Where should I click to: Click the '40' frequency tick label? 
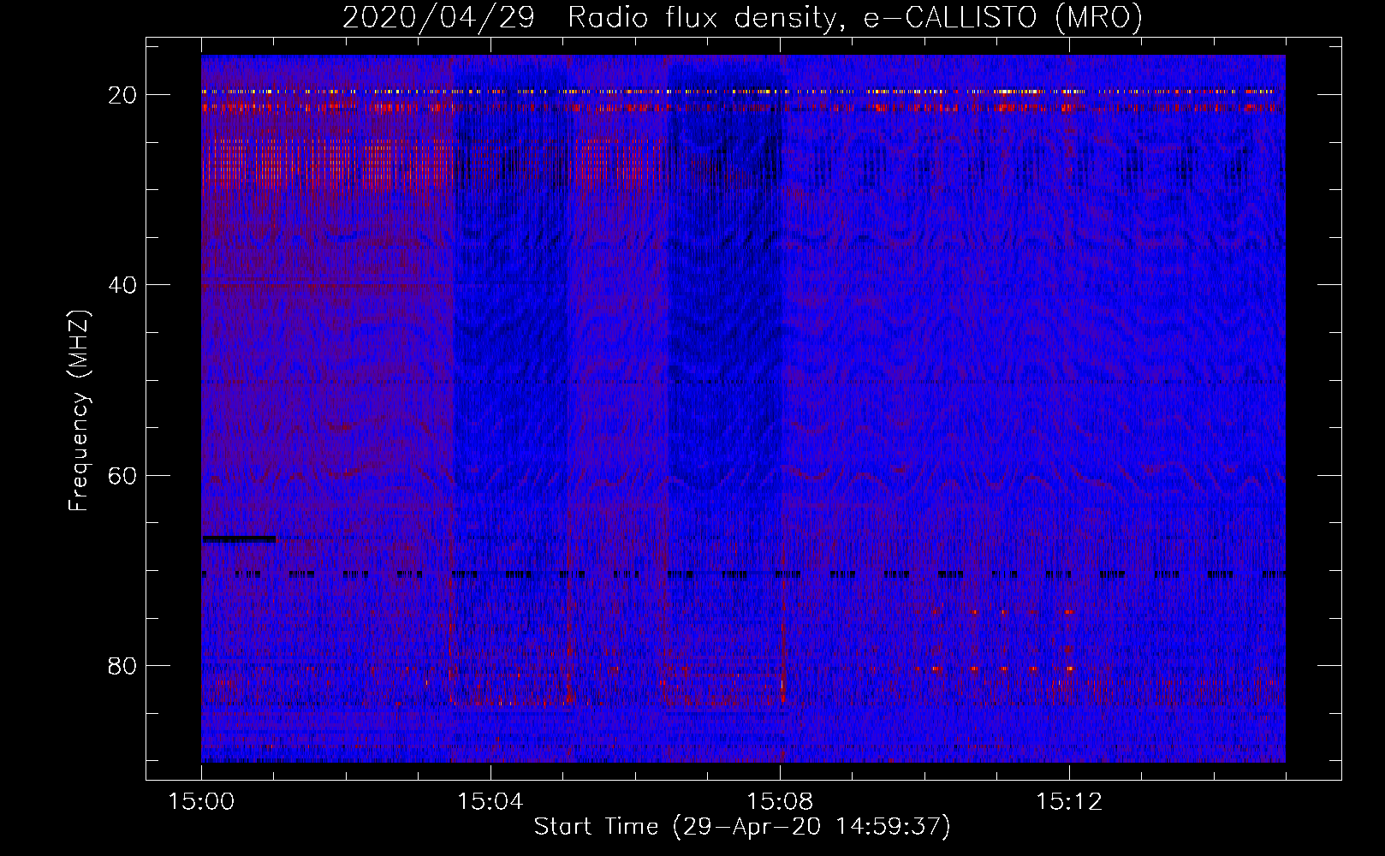(x=122, y=285)
